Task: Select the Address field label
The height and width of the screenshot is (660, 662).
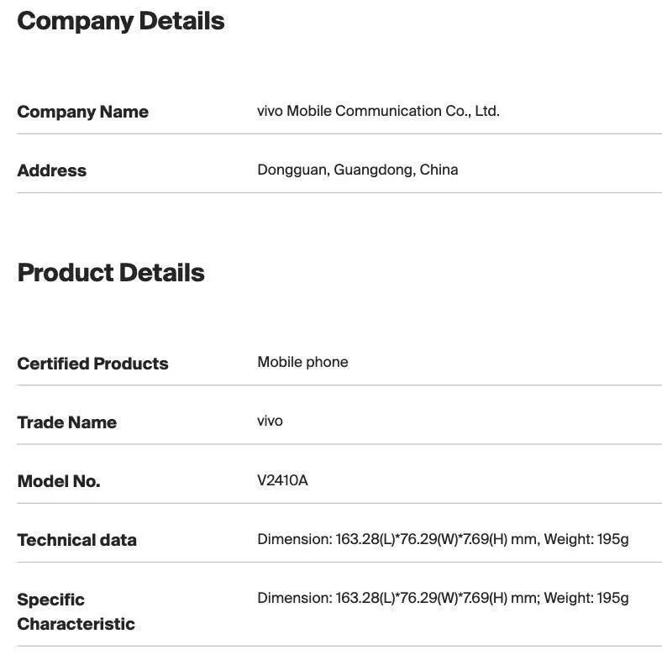Action: (x=51, y=170)
